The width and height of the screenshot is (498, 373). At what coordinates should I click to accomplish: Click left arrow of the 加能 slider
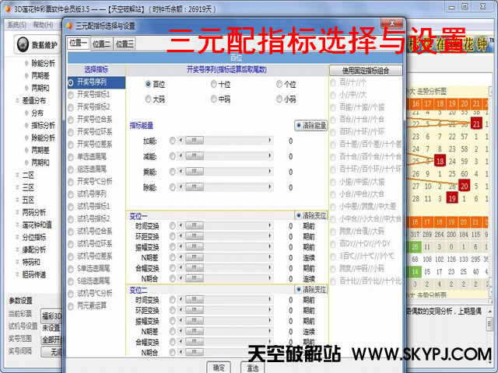(182, 141)
